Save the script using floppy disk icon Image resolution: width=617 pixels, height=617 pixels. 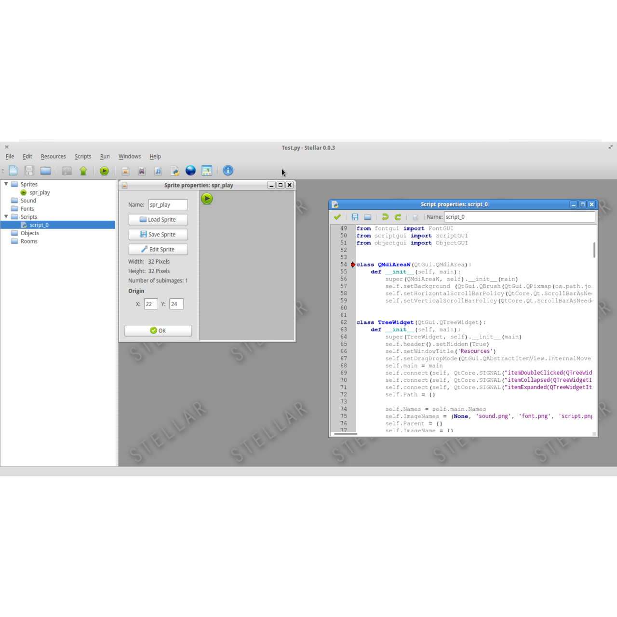[355, 217]
